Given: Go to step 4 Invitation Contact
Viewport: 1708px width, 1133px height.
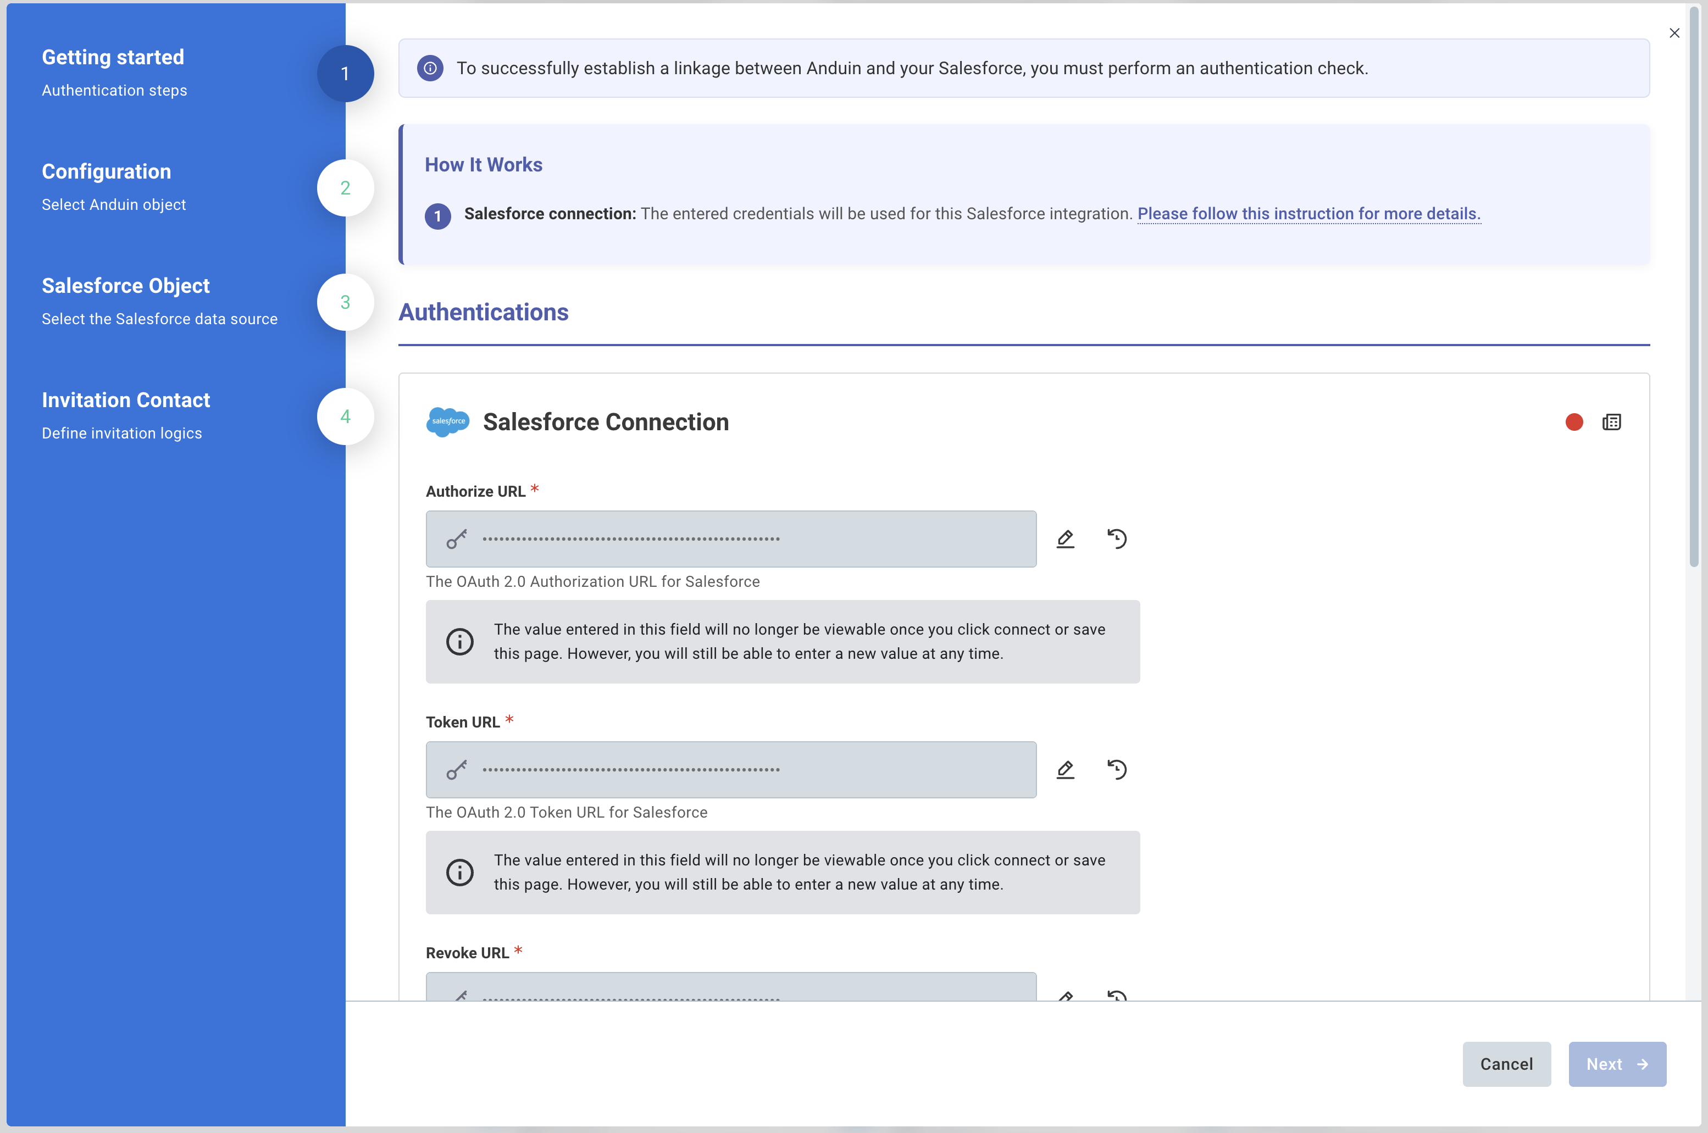Looking at the screenshot, I should 126,399.
